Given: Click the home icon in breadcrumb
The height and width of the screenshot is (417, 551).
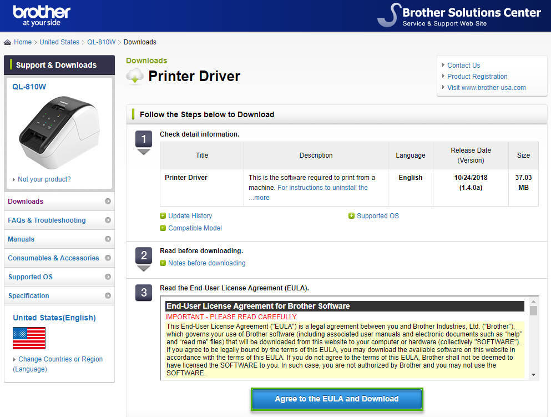Looking at the screenshot, I should pyautogui.click(x=8, y=42).
